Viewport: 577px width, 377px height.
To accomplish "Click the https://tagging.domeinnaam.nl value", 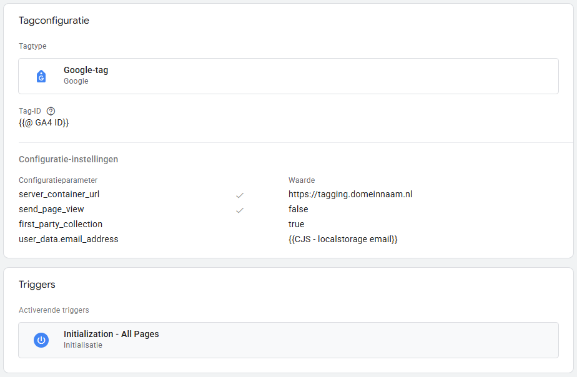I will [350, 194].
